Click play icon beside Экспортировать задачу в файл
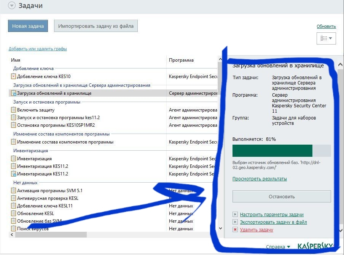 tap(235, 222)
